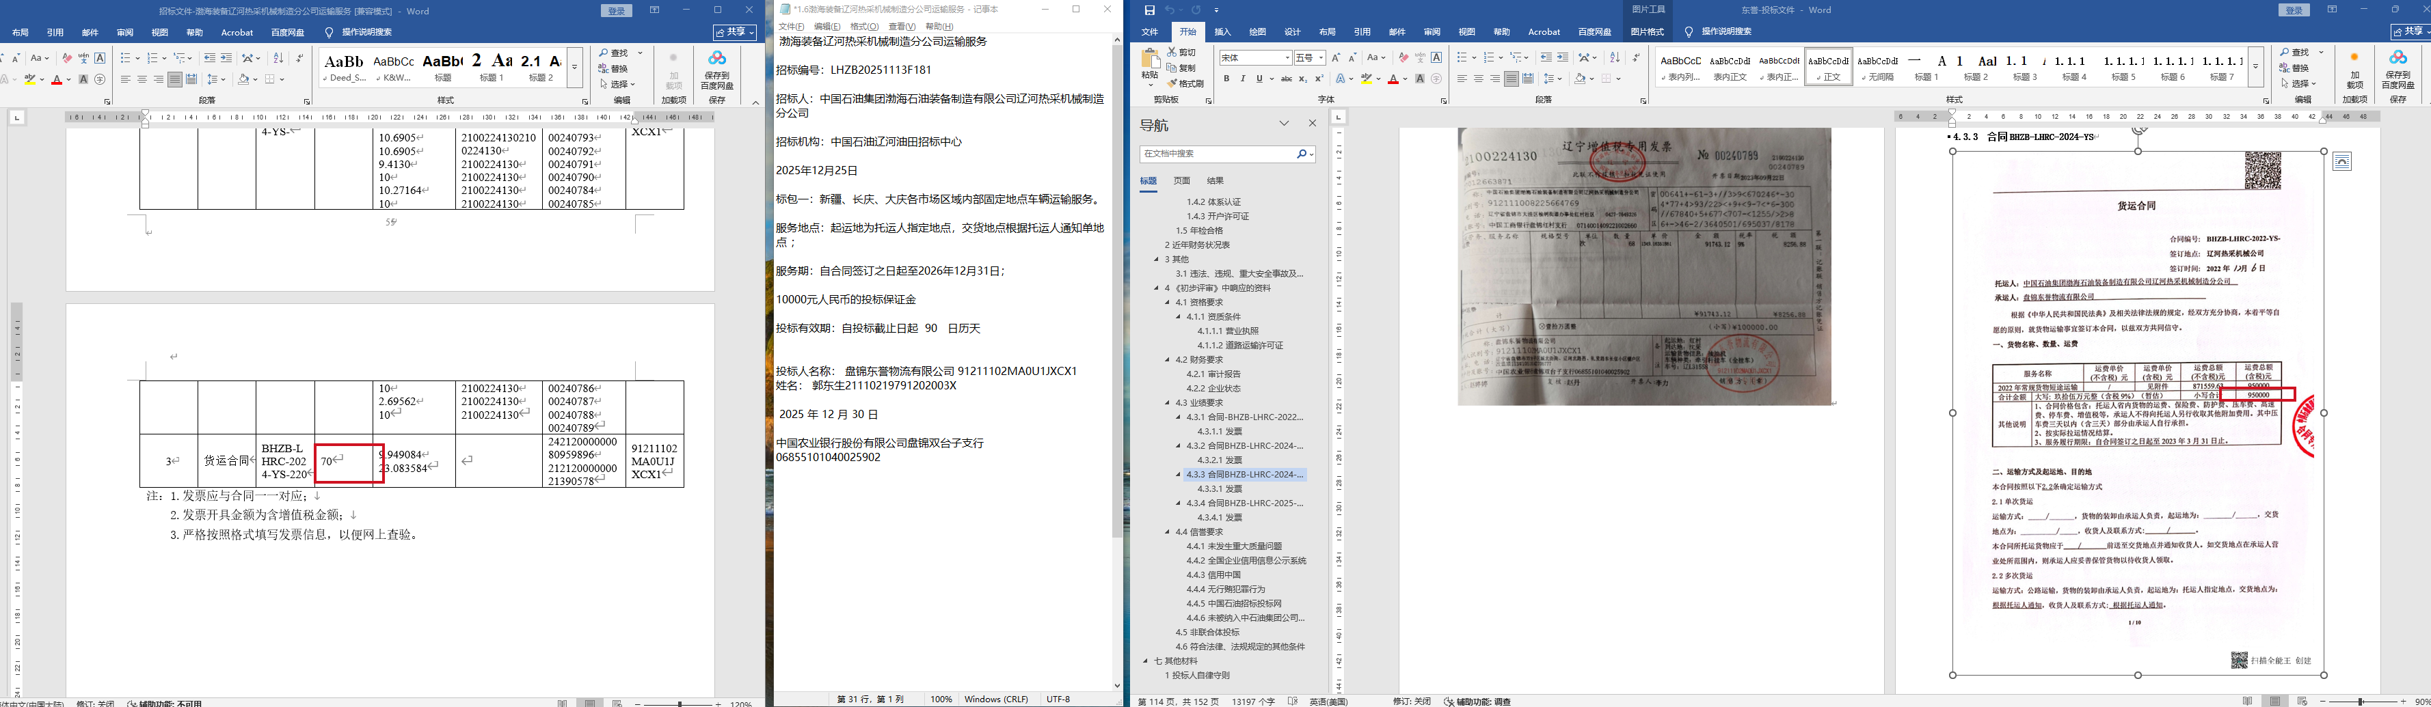Open font name dropdown showing 宋体
Screen dimensions: 2431x707
[1287, 57]
